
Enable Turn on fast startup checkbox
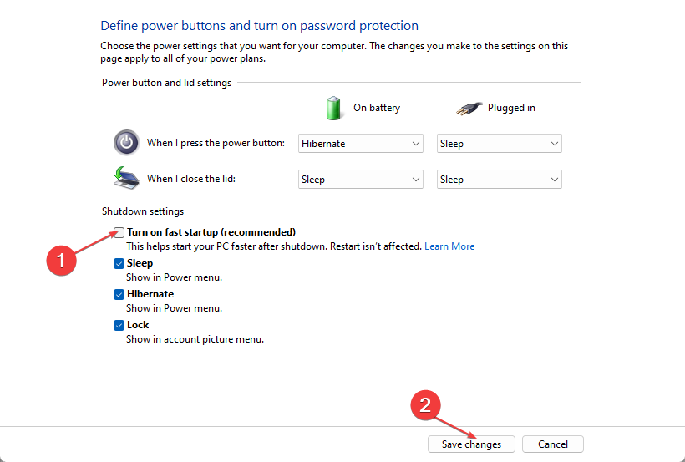pos(119,232)
